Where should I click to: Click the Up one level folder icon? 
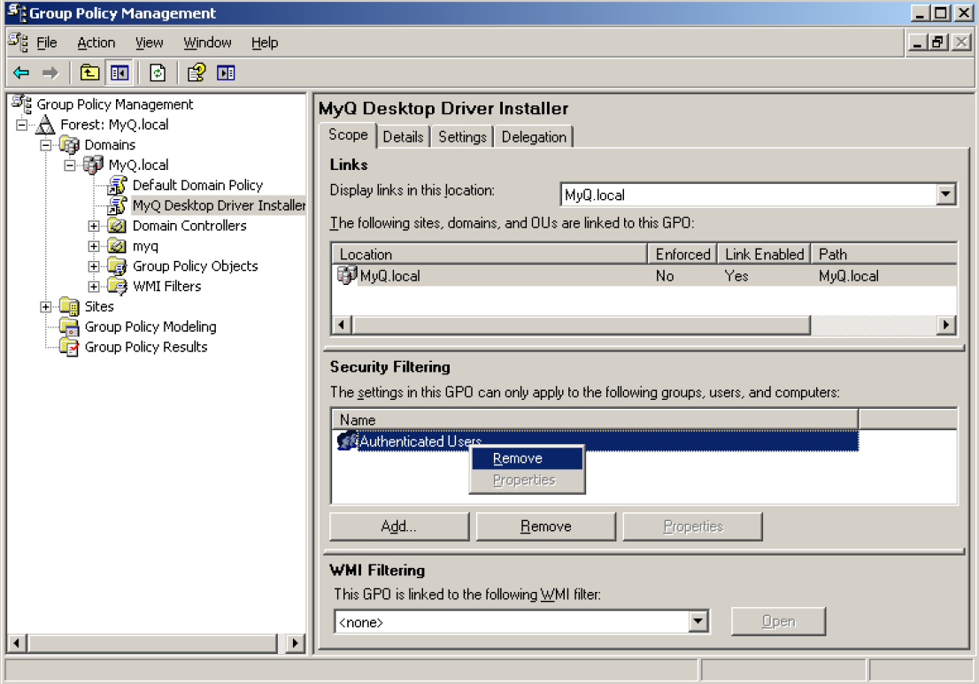click(x=89, y=73)
